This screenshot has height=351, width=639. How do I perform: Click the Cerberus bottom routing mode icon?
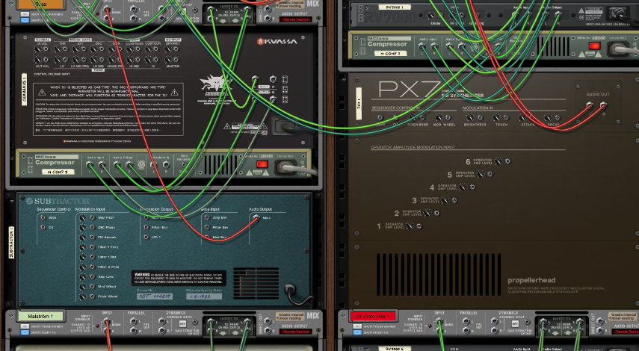[x=285, y=99]
